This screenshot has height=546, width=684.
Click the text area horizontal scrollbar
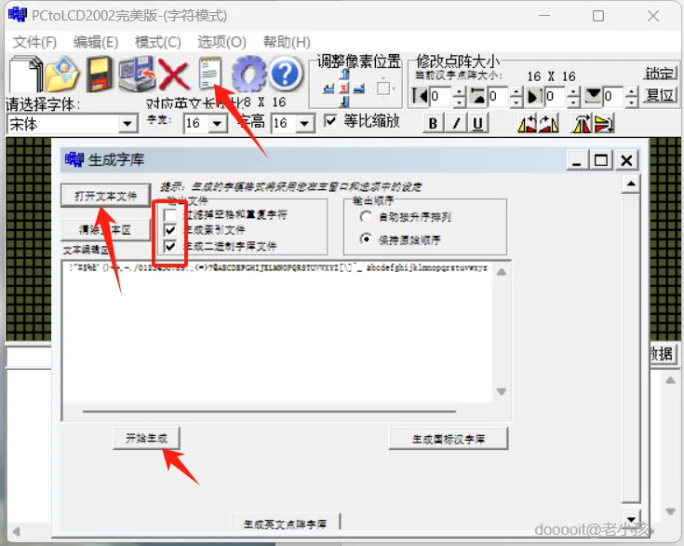[270, 412]
